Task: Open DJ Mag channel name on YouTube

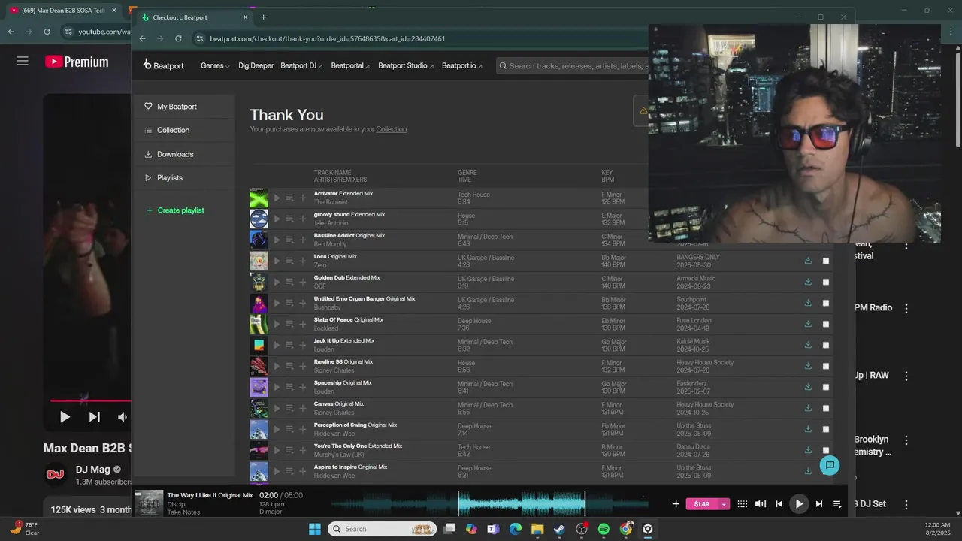Action: tap(93, 470)
